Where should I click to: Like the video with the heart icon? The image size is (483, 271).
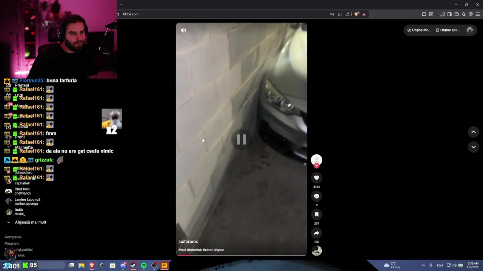click(317, 178)
